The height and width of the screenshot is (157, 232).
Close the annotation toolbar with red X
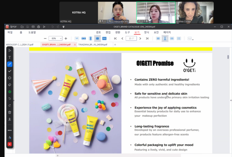tap(10, 144)
